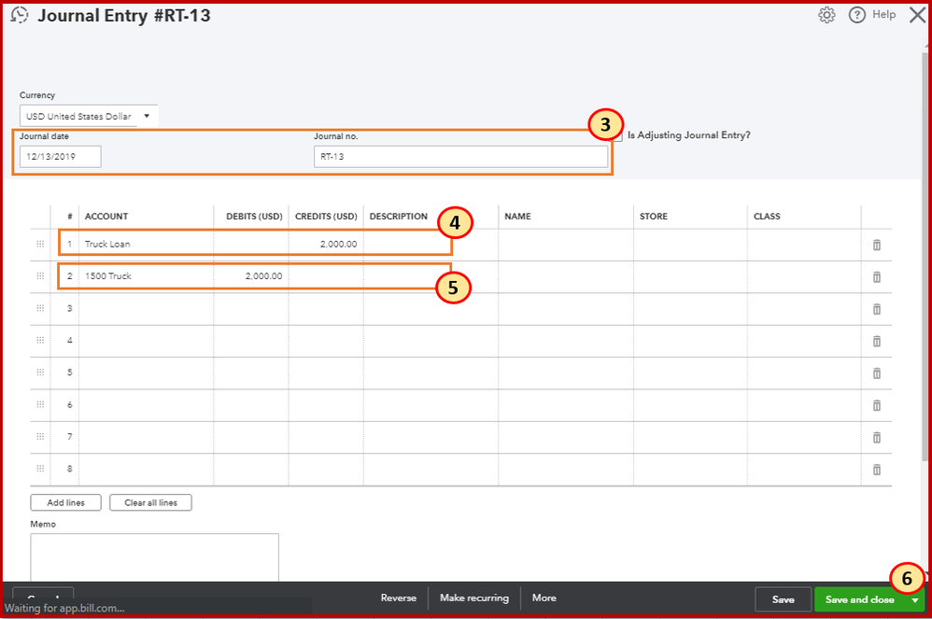Click the Account cell in row 3
Screen dimensions: 932x619
pyautogui.click(x=147, y=308)
